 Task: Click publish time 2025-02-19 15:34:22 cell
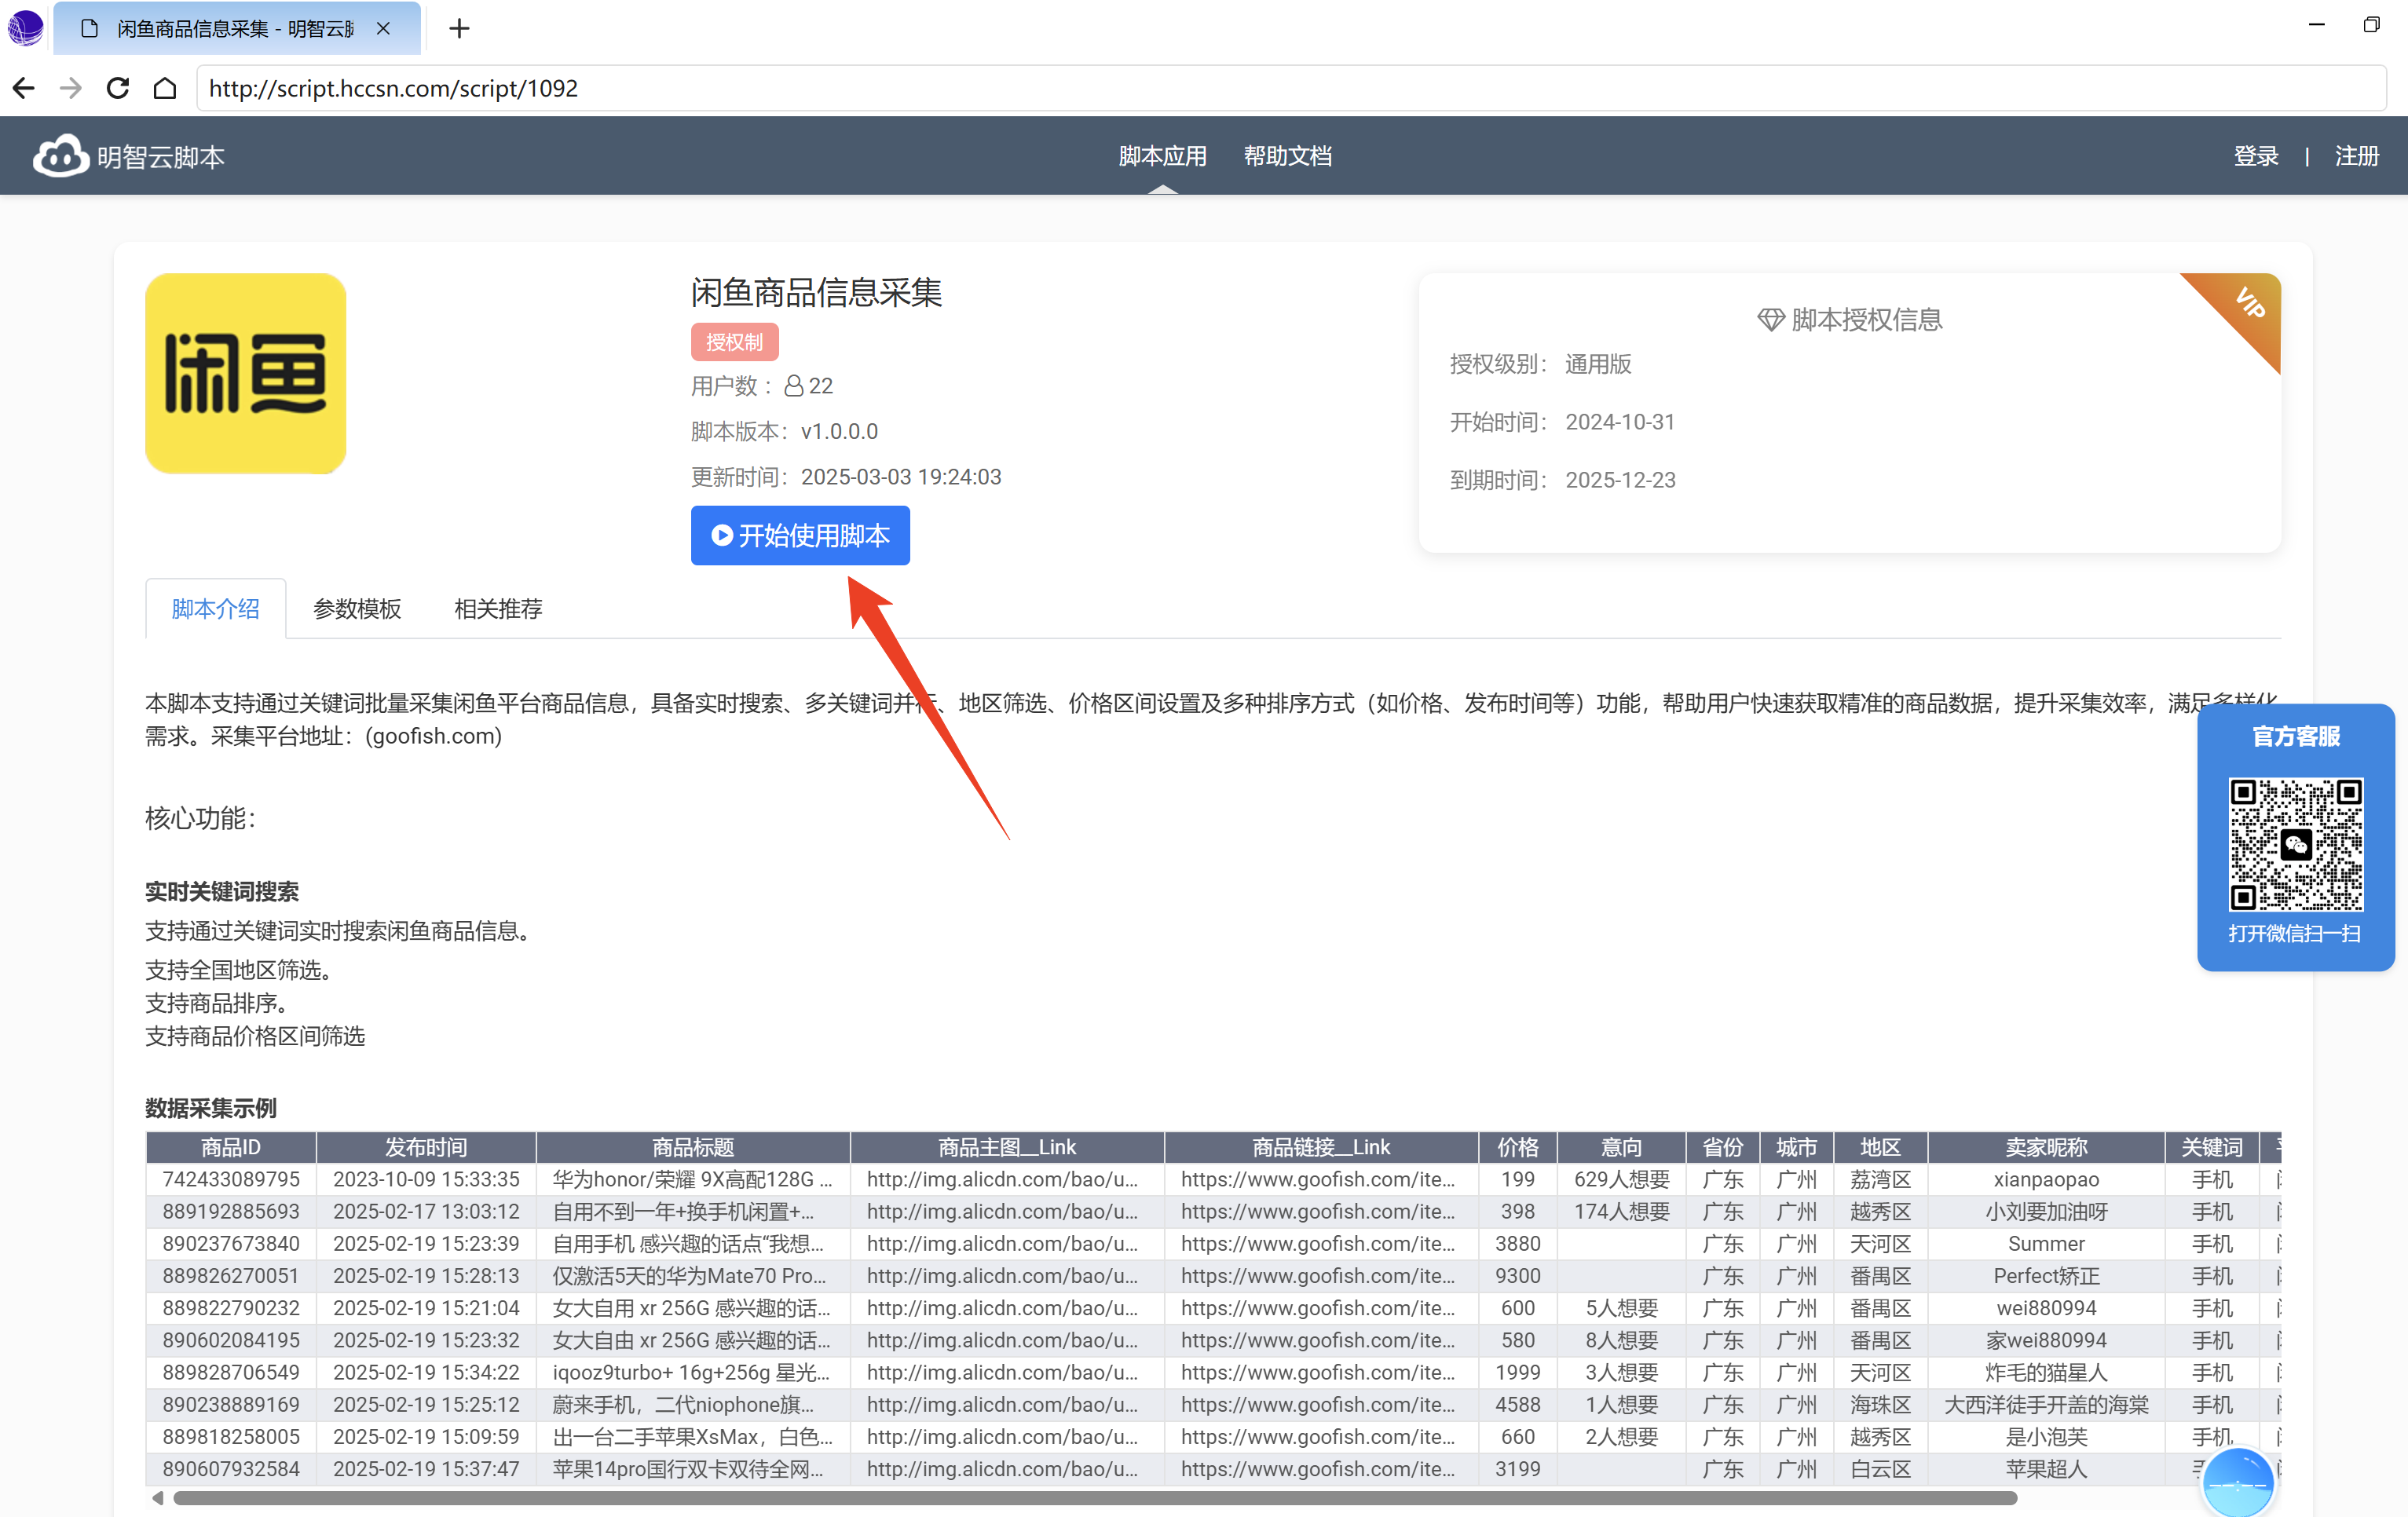click(426, 1372)
